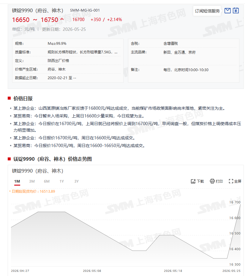Screen dimensions: 245x276
Task: Click the chart title 镁锭9990（府谷、神木）
Action: 38,171
